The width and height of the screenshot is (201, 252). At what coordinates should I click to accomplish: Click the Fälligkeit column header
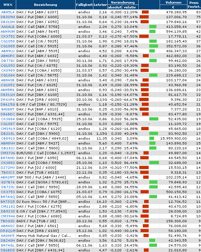click(x=84, y=5)
